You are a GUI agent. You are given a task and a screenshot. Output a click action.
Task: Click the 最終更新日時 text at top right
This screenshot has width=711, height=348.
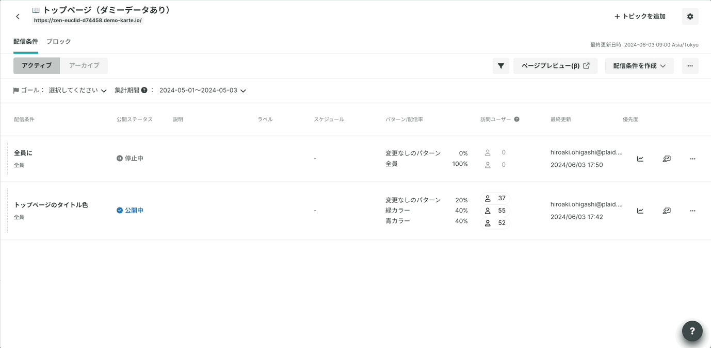coord(644,45)
